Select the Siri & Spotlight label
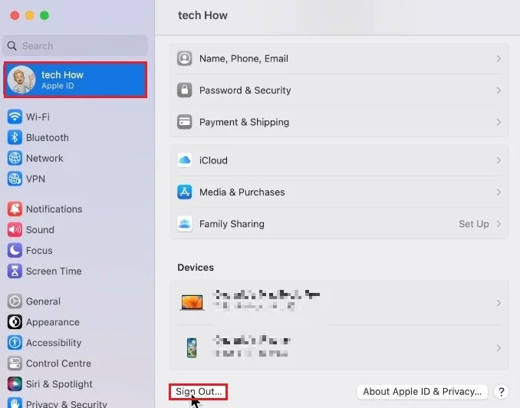 pos(59,383)
